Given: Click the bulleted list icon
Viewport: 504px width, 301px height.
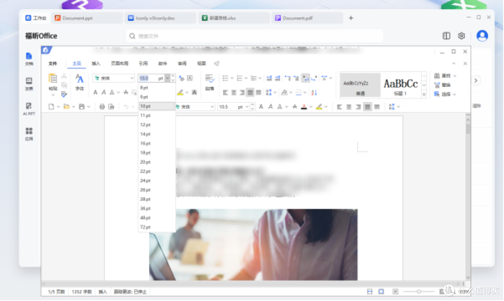Looking at the screenshot, I should (225, 78).
